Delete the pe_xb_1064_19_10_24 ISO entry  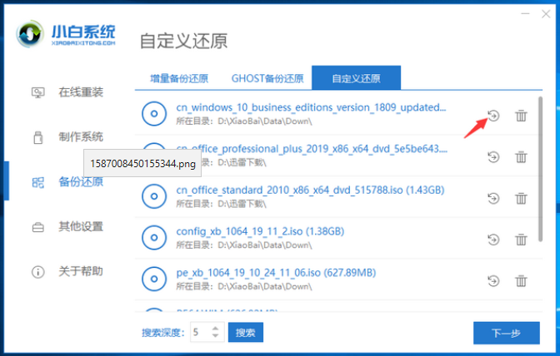pyautogui.click(x=521, y=280)
